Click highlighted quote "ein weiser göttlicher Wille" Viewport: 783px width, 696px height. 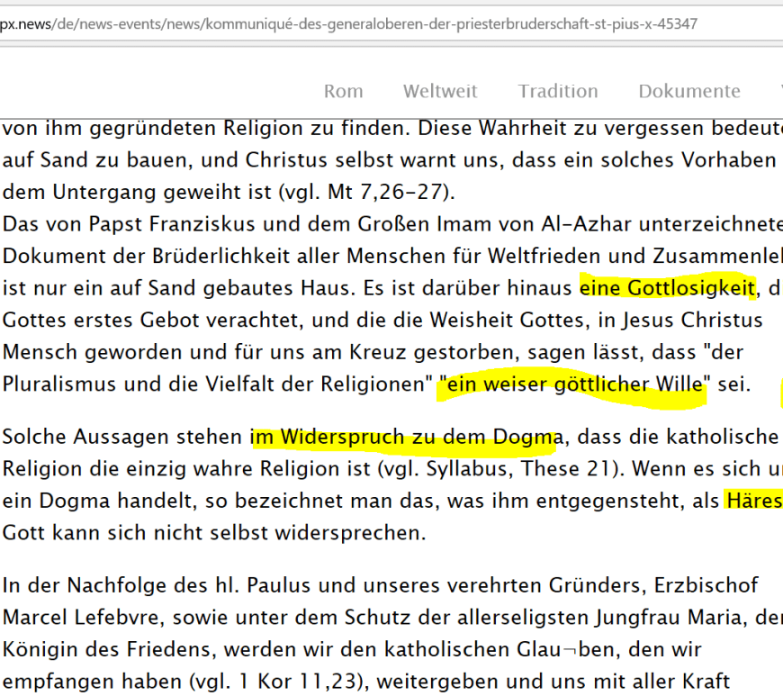pos(572,384)
